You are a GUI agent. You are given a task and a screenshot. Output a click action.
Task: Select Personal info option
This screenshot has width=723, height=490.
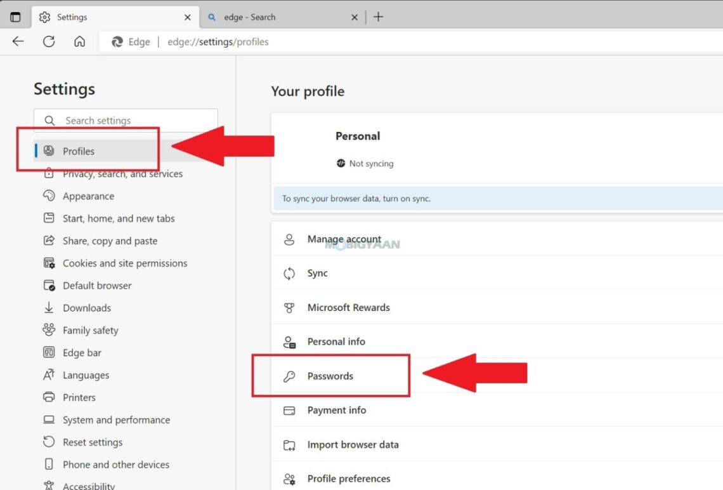(x=336, y=341)
